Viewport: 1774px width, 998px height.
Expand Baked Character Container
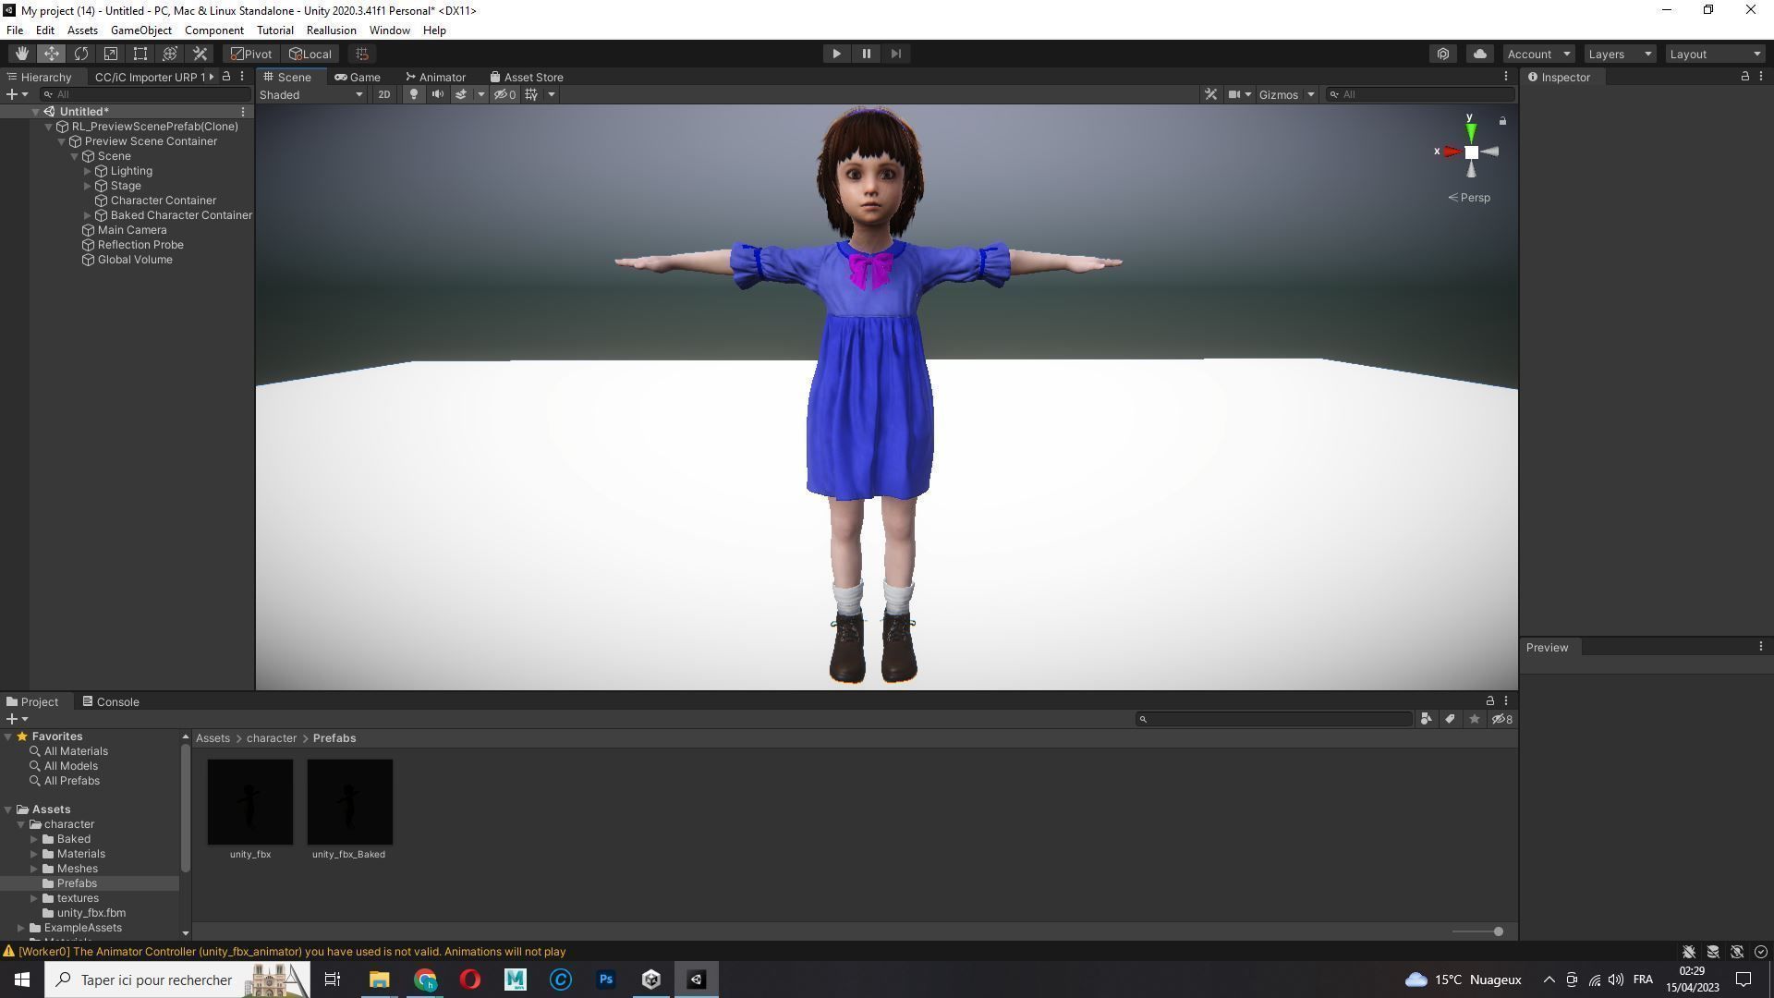(88, 215)
